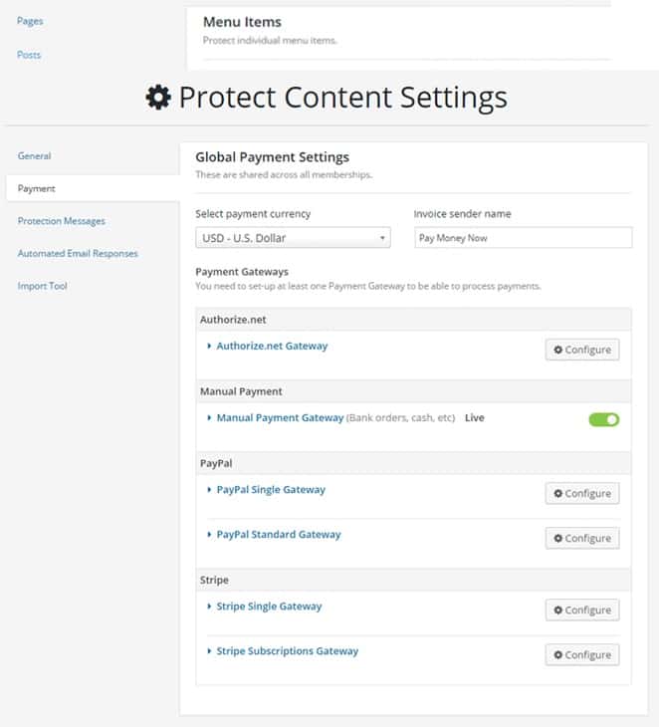Click the PayPal section header
The image size is (659, 727).
pyautogui.click(x=413, y=463)
